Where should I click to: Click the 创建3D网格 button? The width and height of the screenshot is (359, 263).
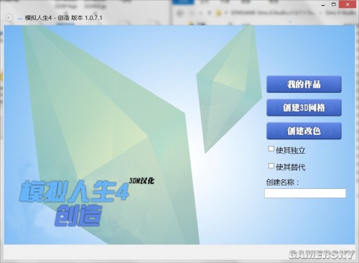coord(304,108)
